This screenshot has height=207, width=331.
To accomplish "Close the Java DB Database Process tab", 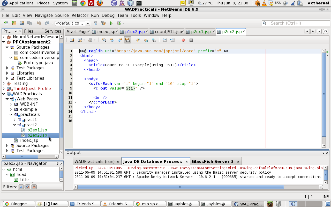I will click(x=186, y=162).
